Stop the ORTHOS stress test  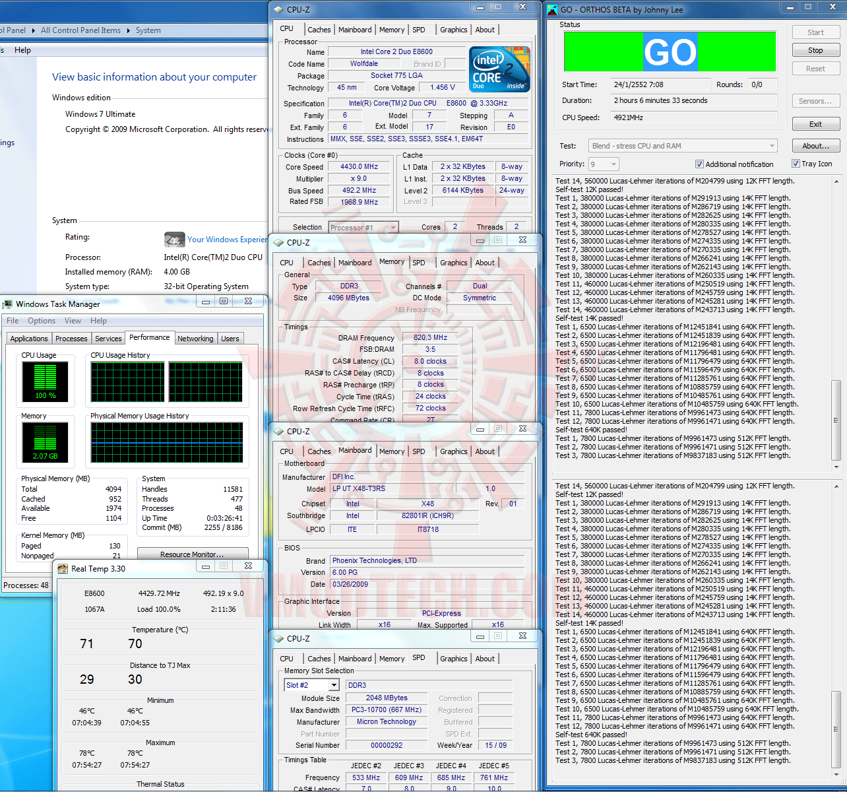(x=815, y=50)
